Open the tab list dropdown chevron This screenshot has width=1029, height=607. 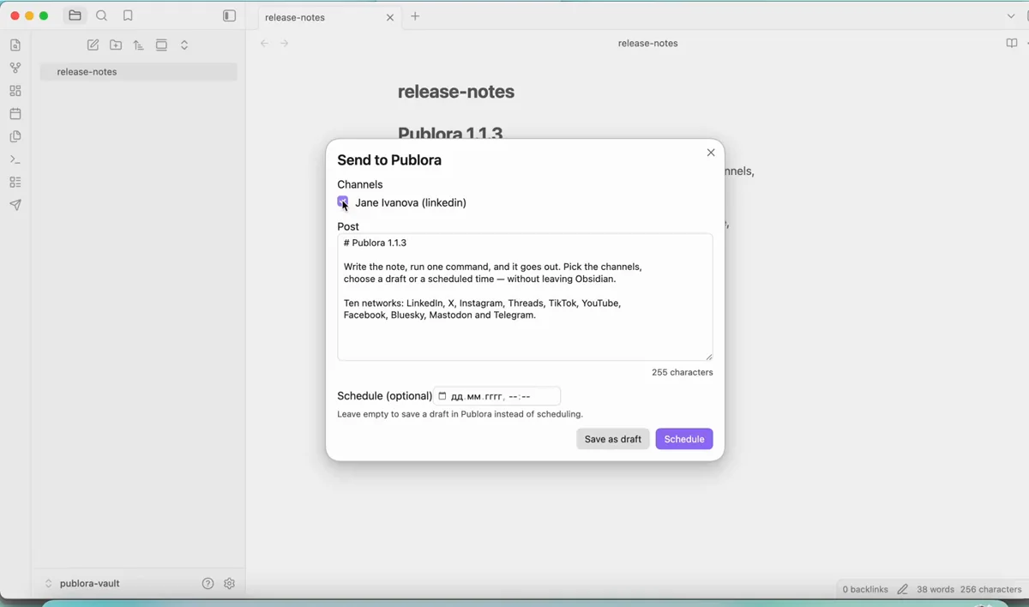click(1011, 16)
